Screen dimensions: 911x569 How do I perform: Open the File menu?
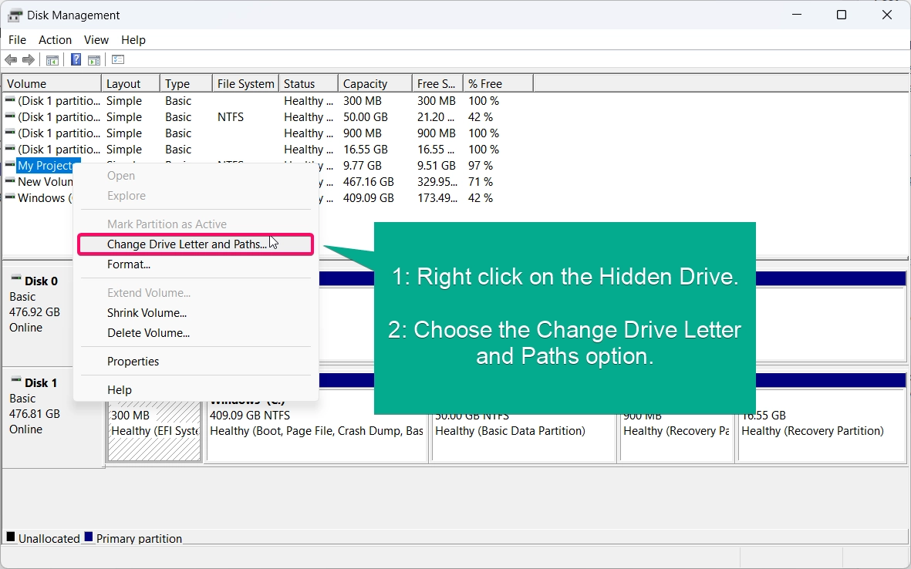pyautogui.click(x=18, y=40)
